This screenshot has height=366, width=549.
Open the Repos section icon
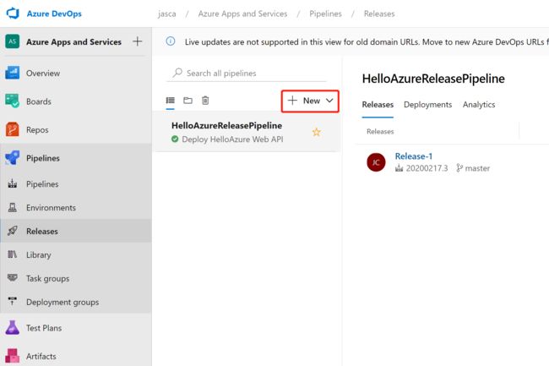[13, 129]
